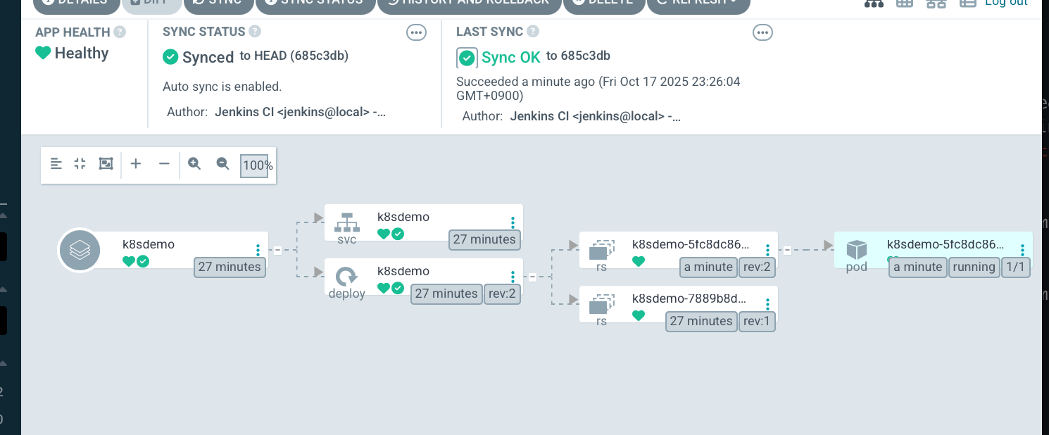Click the k8sdemo service network icon

click(x=346, y=223)
